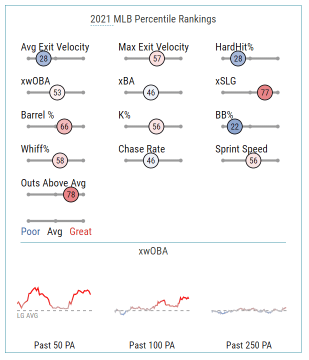Click the Max Exit Velocity 57 bubble
Image resolution: width=309 pixels, height=360 pixels.
[157, 58]
